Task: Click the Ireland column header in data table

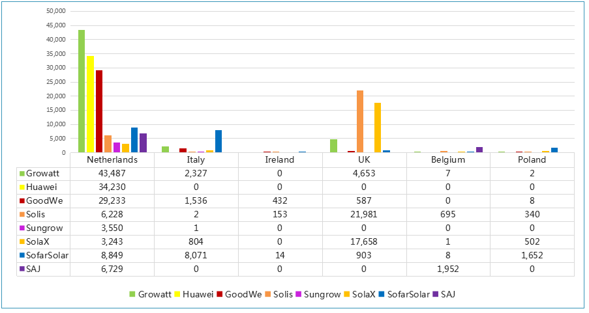Action: [280, 160]
